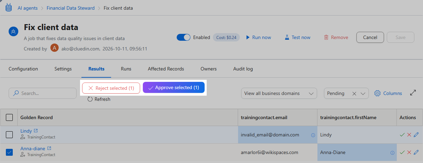Go to AI agents breadcrumb
This screenshot has height=163, width=423.
pos(28,8)
